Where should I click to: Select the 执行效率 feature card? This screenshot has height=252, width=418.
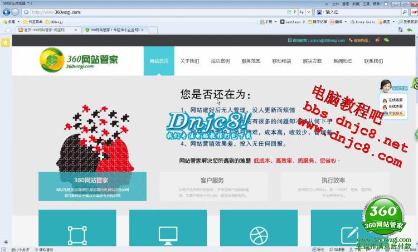tap(334, 186)
